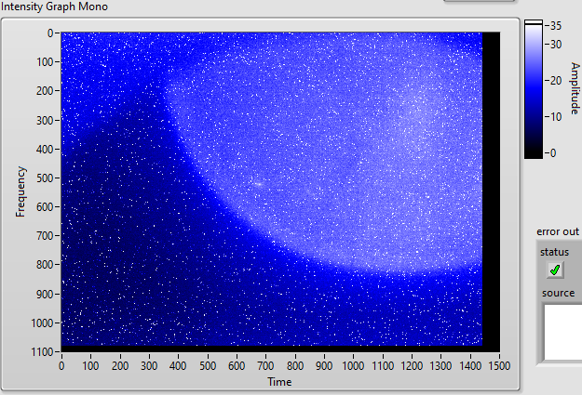Click into the source text field
The width and height of the screenshot is (582, 395).
click(x=563, y=332)
